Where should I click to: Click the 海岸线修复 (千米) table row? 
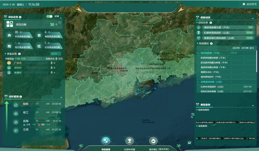point(209,53)
